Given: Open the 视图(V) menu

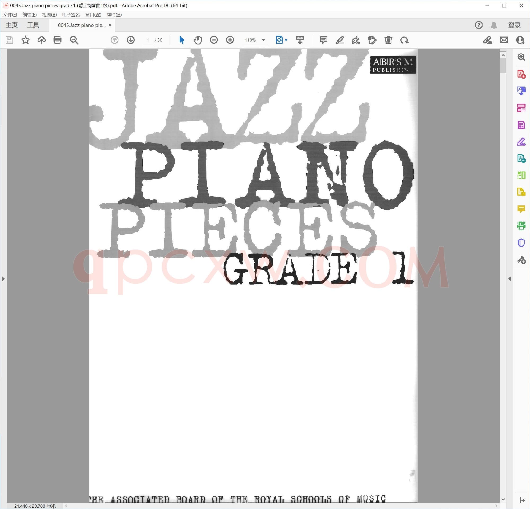Looking at the screenshot, I should [x=49, y=15].
